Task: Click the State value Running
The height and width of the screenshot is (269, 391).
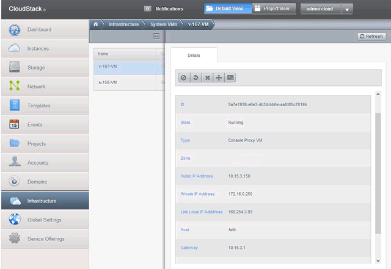Action: pos(236,123)
